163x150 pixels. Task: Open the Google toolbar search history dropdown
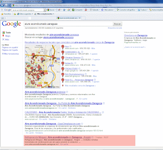pyautogui.click(x=45, y=10)
